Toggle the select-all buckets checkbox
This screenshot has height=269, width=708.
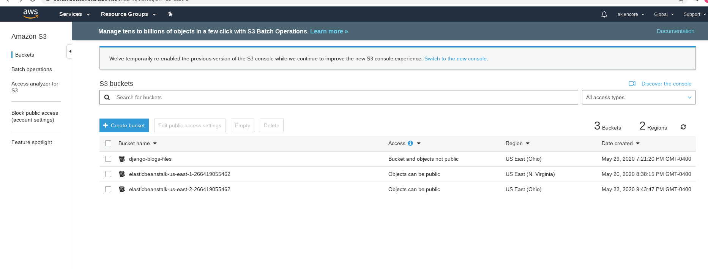[108, 143]
